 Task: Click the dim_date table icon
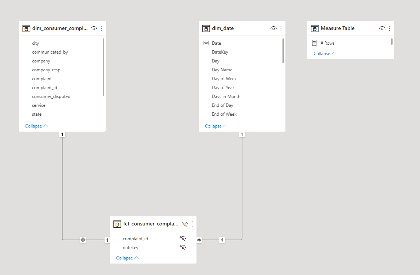tap(206, 28)
